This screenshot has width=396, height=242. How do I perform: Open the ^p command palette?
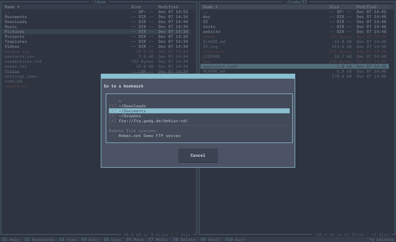381,240
